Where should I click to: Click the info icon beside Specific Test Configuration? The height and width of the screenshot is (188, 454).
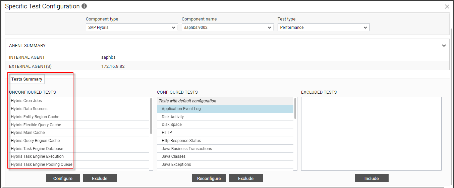click(84, 6)
